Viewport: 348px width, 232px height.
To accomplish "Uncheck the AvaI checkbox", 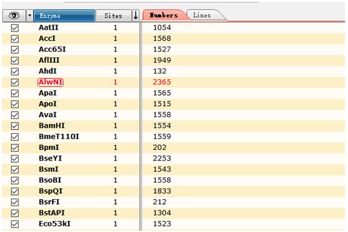I will pos(15,115).
